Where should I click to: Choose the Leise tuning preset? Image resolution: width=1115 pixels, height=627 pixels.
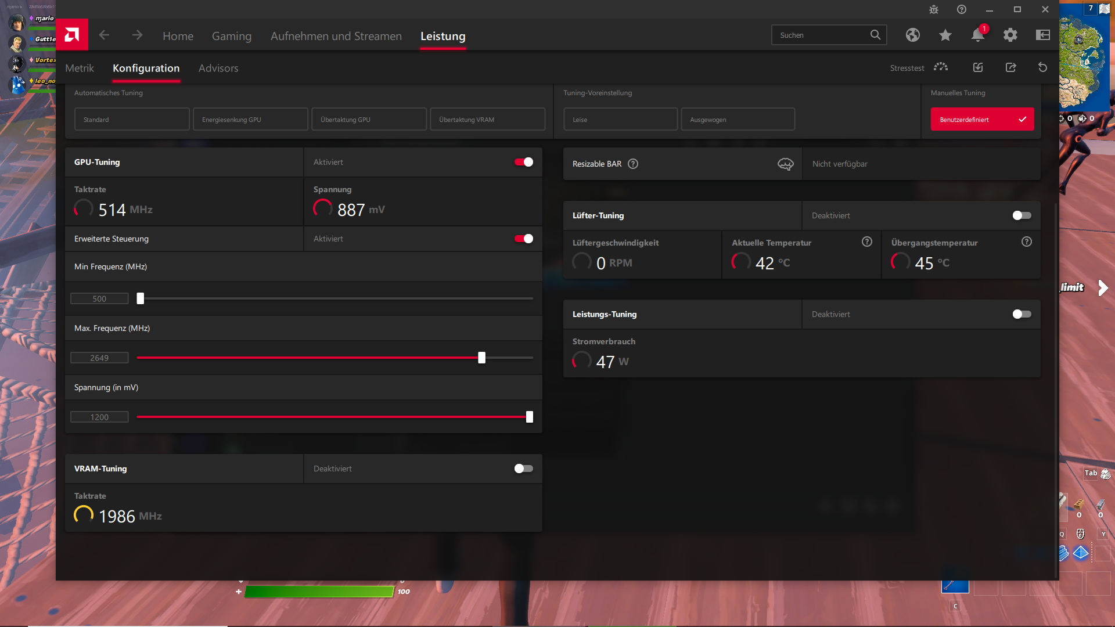coord(620,120)
